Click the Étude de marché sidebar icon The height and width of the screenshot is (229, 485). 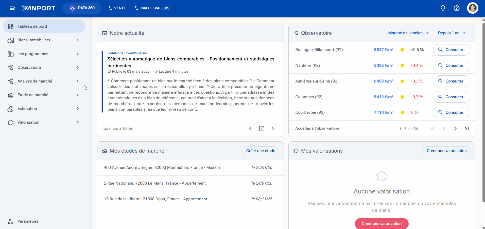(x=11, y=95)
